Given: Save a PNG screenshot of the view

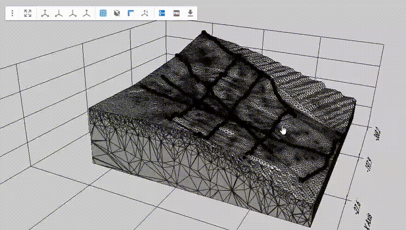Looking at the screenshot, I should click(176, 13).
